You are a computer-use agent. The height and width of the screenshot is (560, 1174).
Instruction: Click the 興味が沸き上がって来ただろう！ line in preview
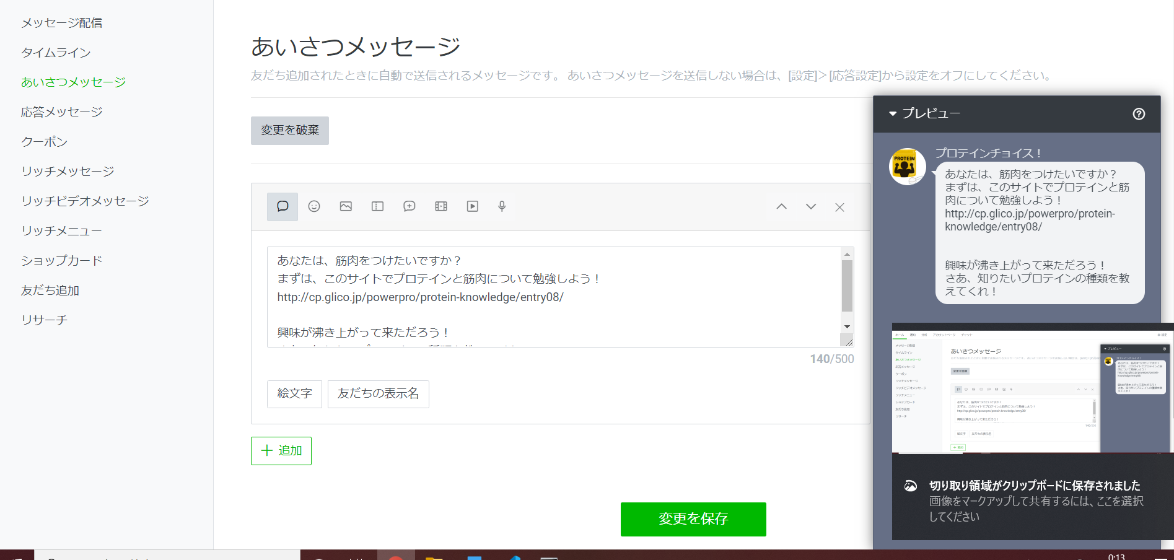(1025, 265)
